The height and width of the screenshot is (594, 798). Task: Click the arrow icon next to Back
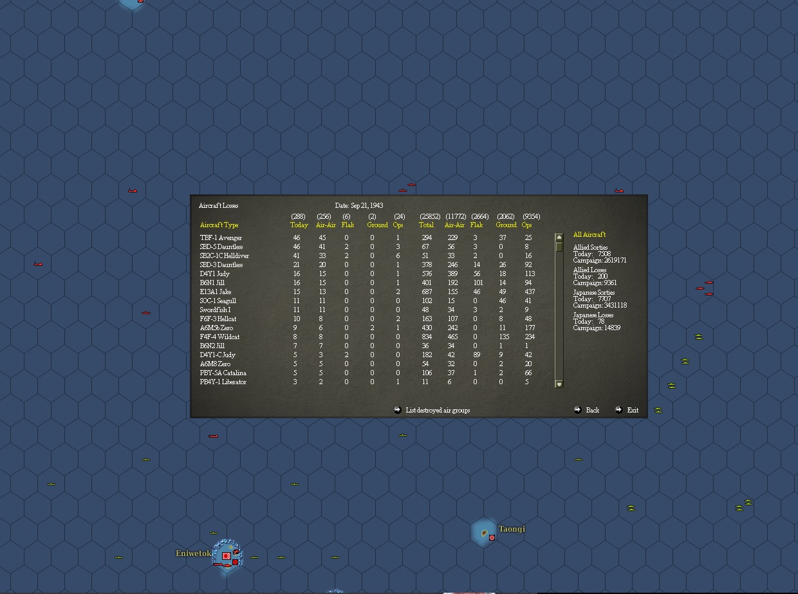[577, 410]
